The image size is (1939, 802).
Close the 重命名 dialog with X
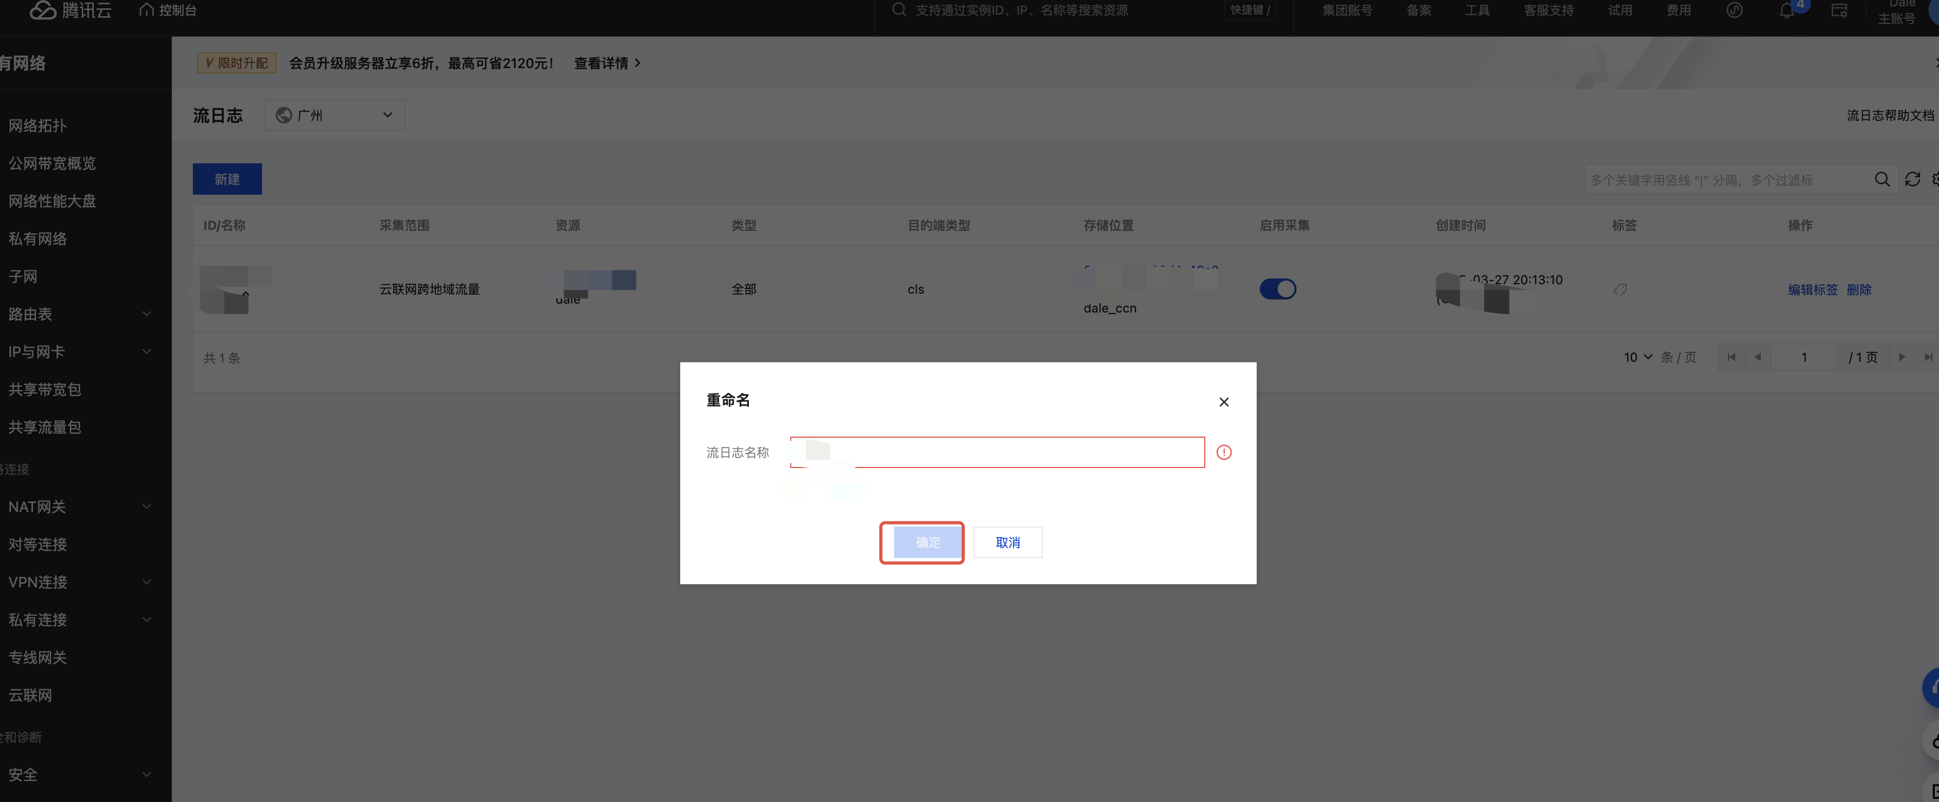click(1224, 402)
